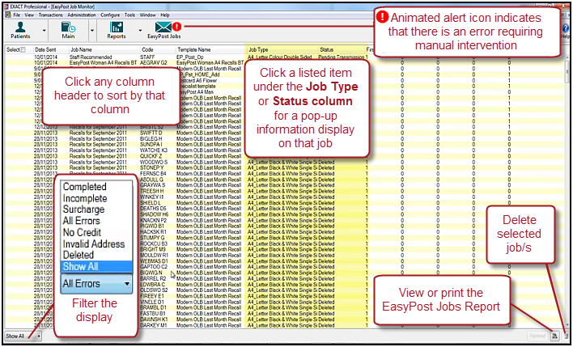Open the Patients module icon
573x347 pixels.
pos(20,27)
